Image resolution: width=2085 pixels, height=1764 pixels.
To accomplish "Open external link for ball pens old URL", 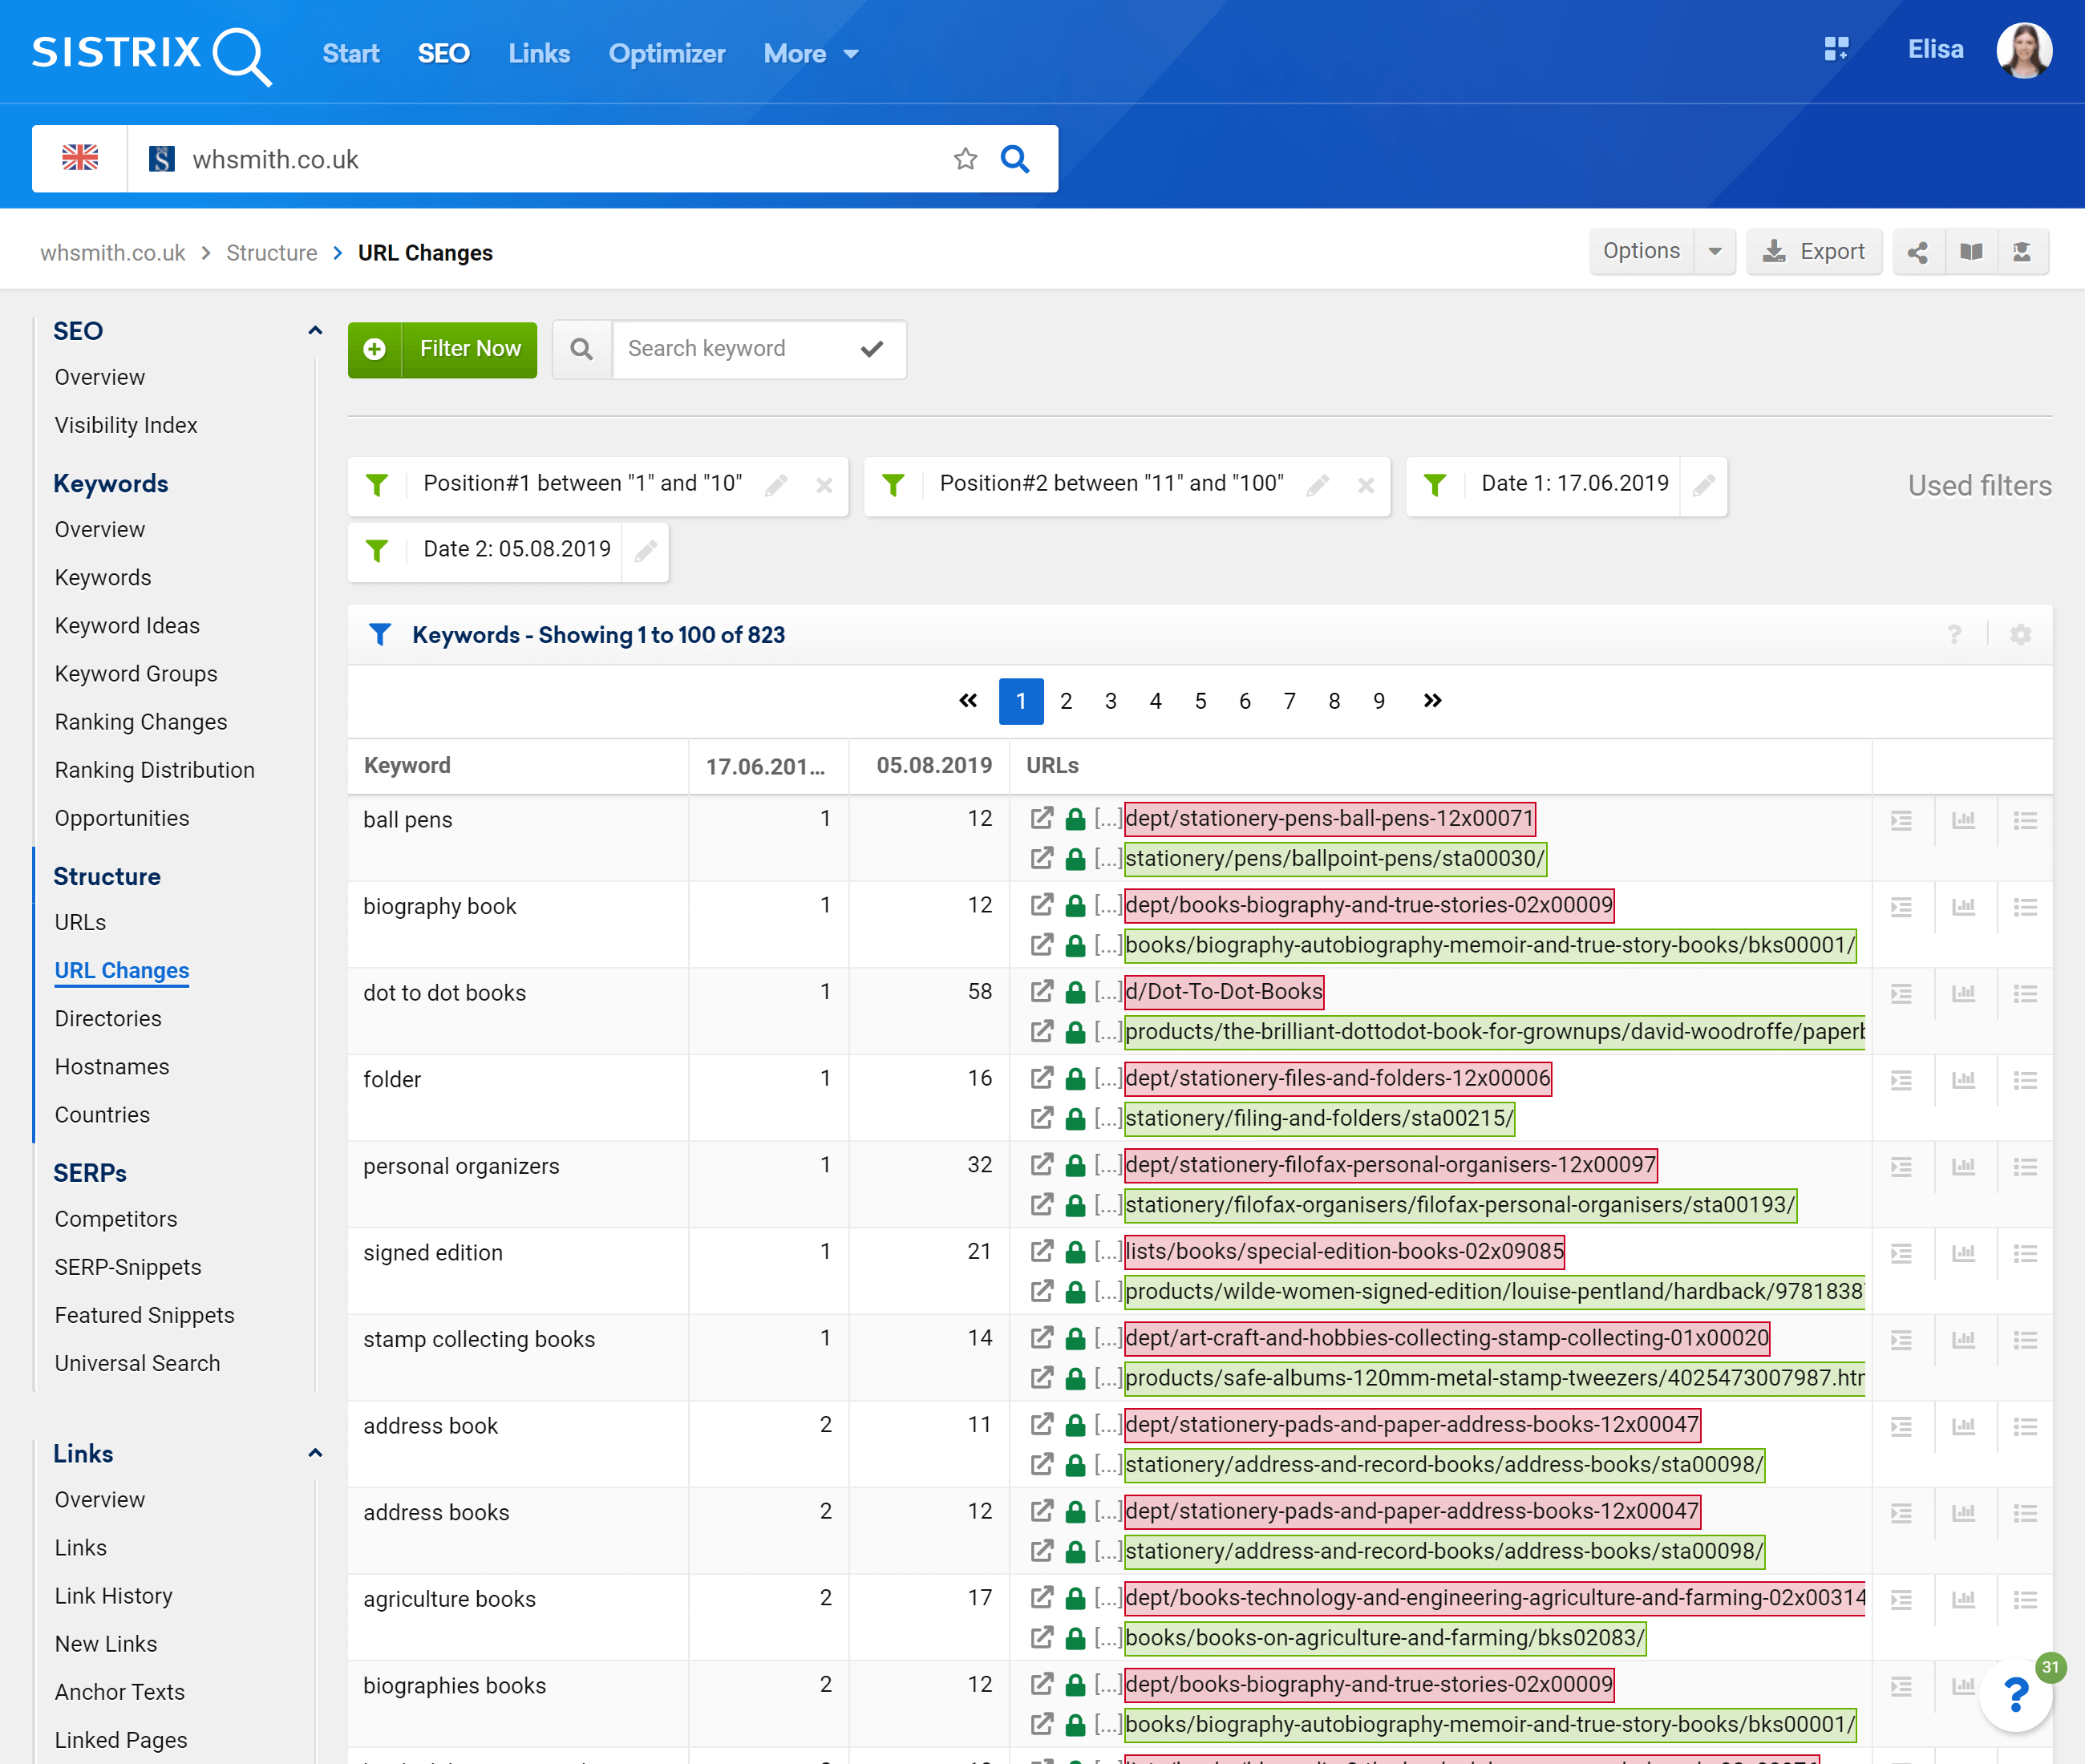I will click(x=1042, y=819).
